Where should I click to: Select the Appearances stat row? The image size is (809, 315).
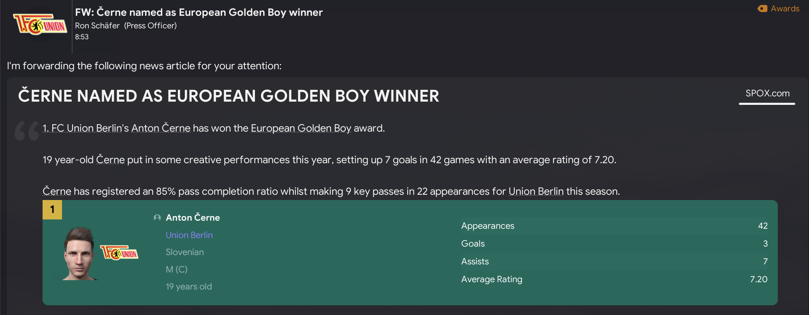coord(614,226)
